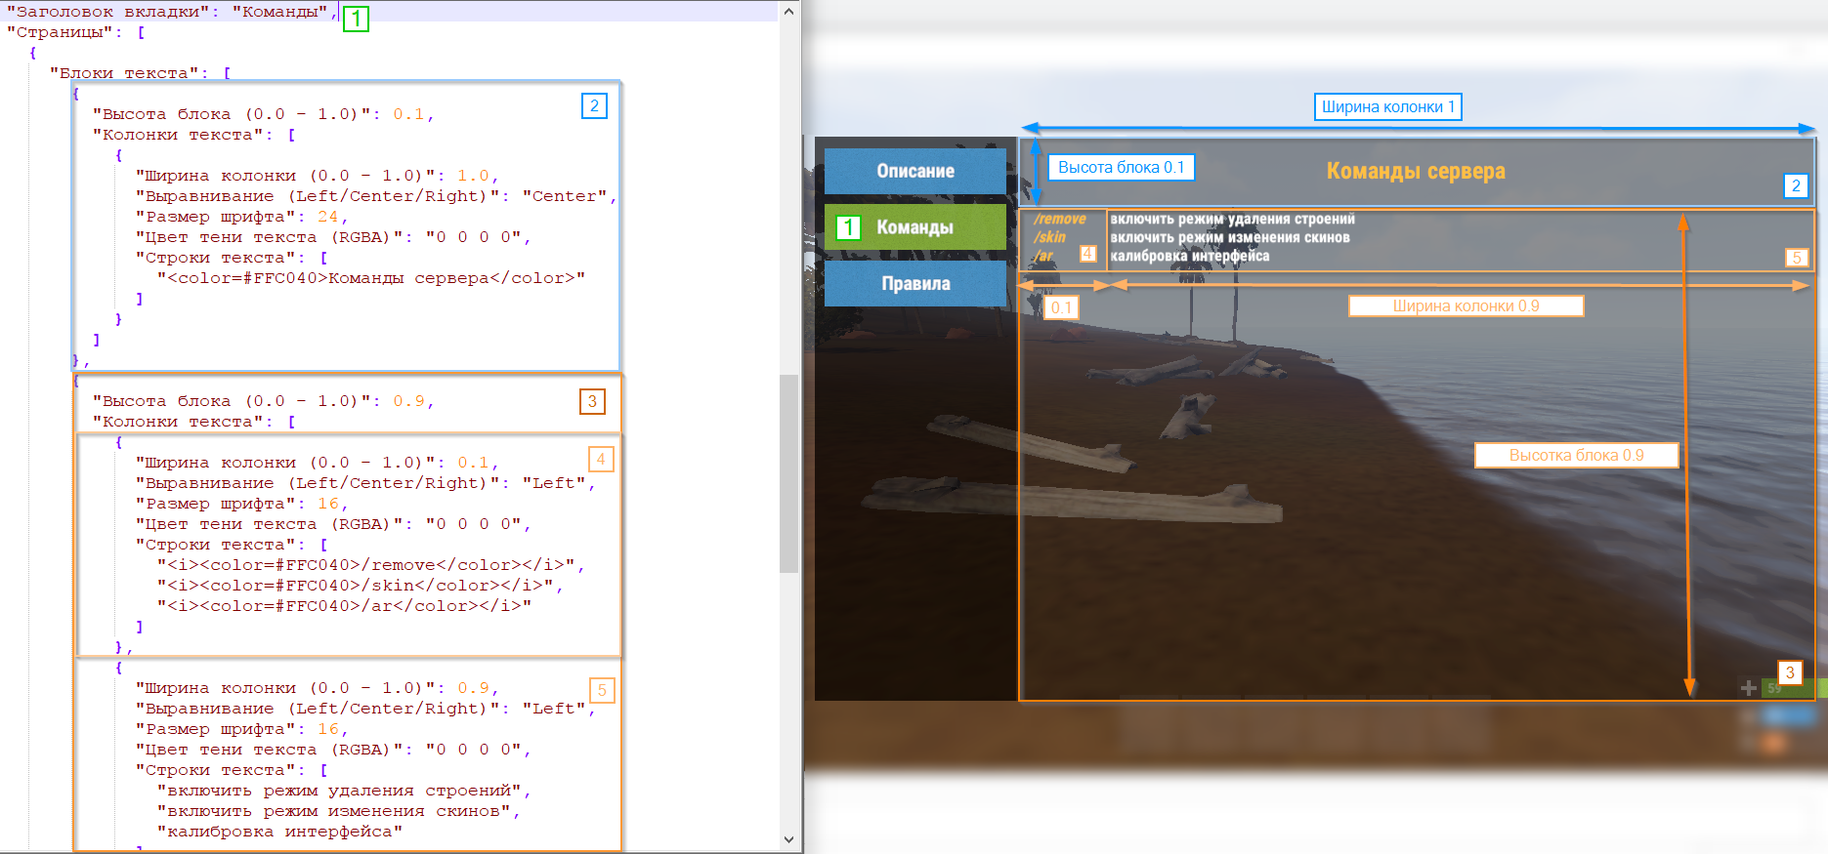Screen dimensions: 1828x854
Task: Click the 'Высотка блока 0.9' label
Action: click(1576, 456)
